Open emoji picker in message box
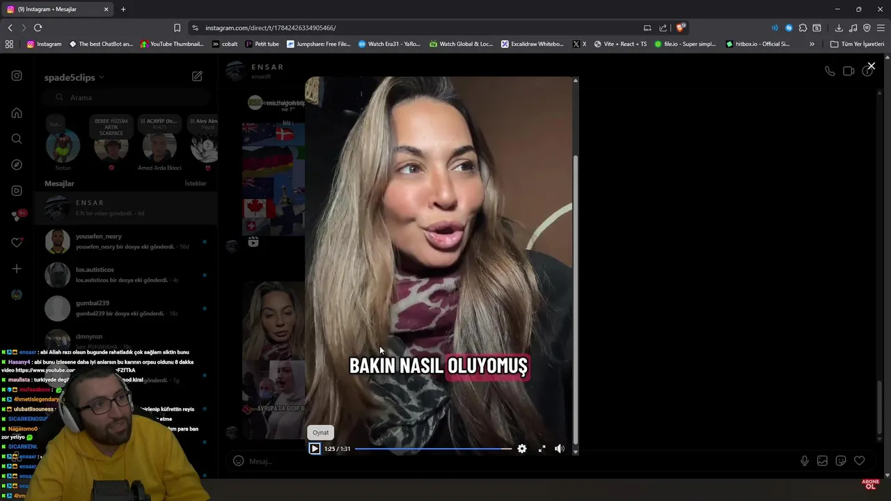891x501 pixels. pyautogui.click(x=238, y=461)
